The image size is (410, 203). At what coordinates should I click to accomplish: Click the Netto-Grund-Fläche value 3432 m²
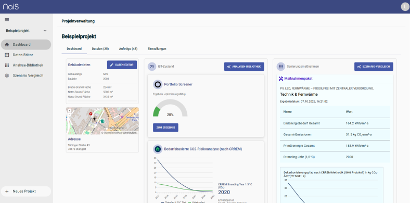[108, 97]
